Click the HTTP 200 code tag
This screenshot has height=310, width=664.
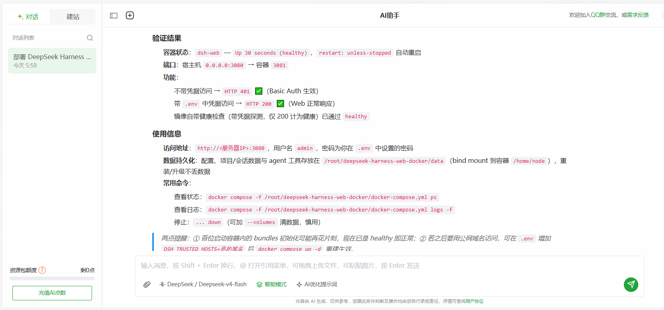pos(259,104)
